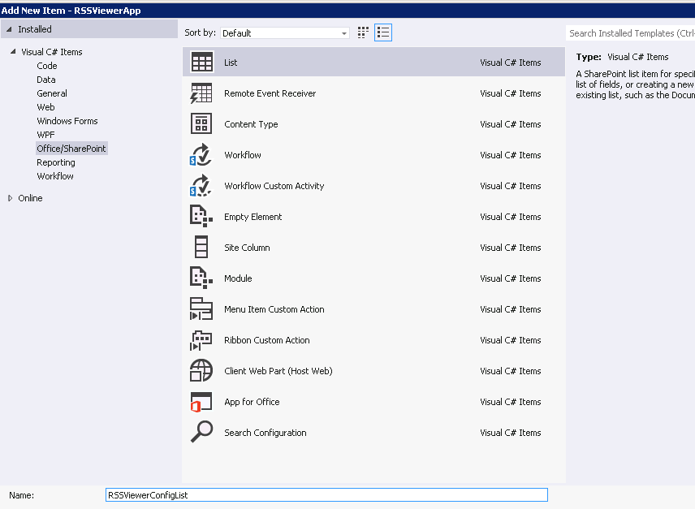This screenshot has height=509, width=695.
Task: Collapse the Installed section arrow
Action: point(9,29)
